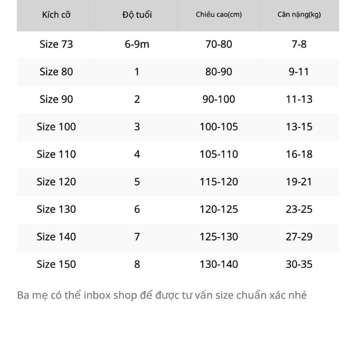The width and height of the screenshot is (356, 356).
Task: Click the inbox shop advice note text
Action: point(162,296)
